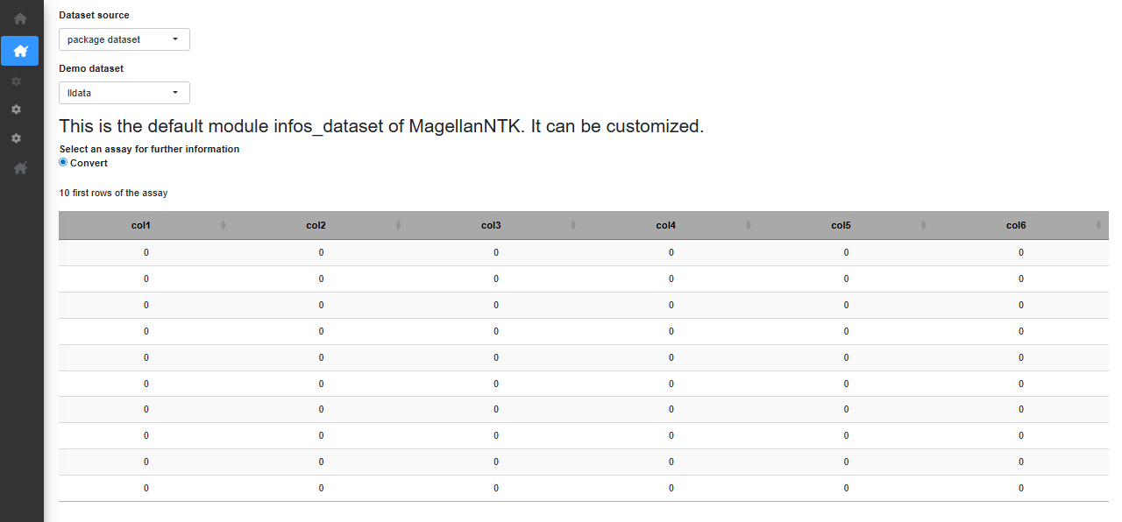The width and height of the screenshot is (1122, 522).
Task: Click the middle gear icon in the sidebar
Action: click(16, 109)
